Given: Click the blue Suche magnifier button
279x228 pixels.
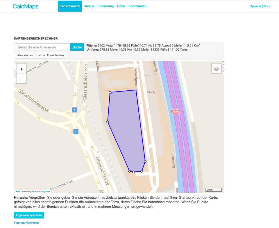Looking at the screenshot, I should 77,47.
